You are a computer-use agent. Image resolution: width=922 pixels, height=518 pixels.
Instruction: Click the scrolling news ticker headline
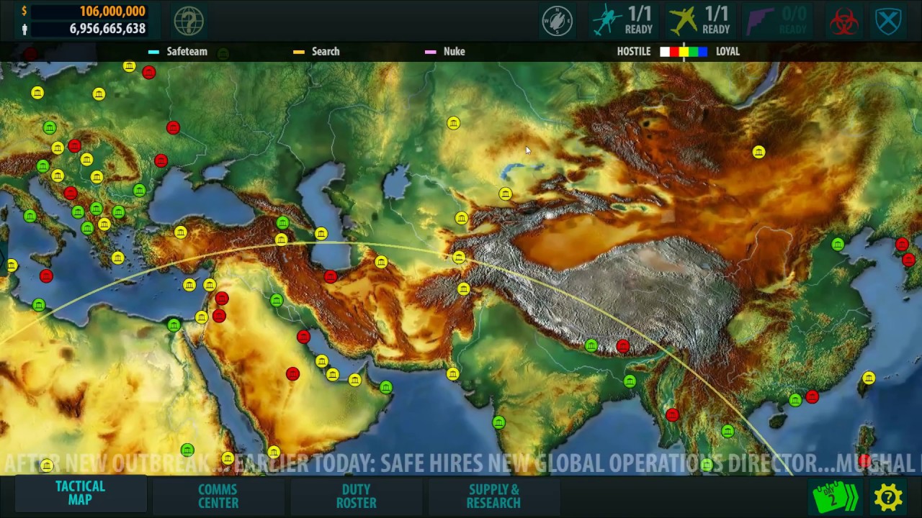click(461, 463)
